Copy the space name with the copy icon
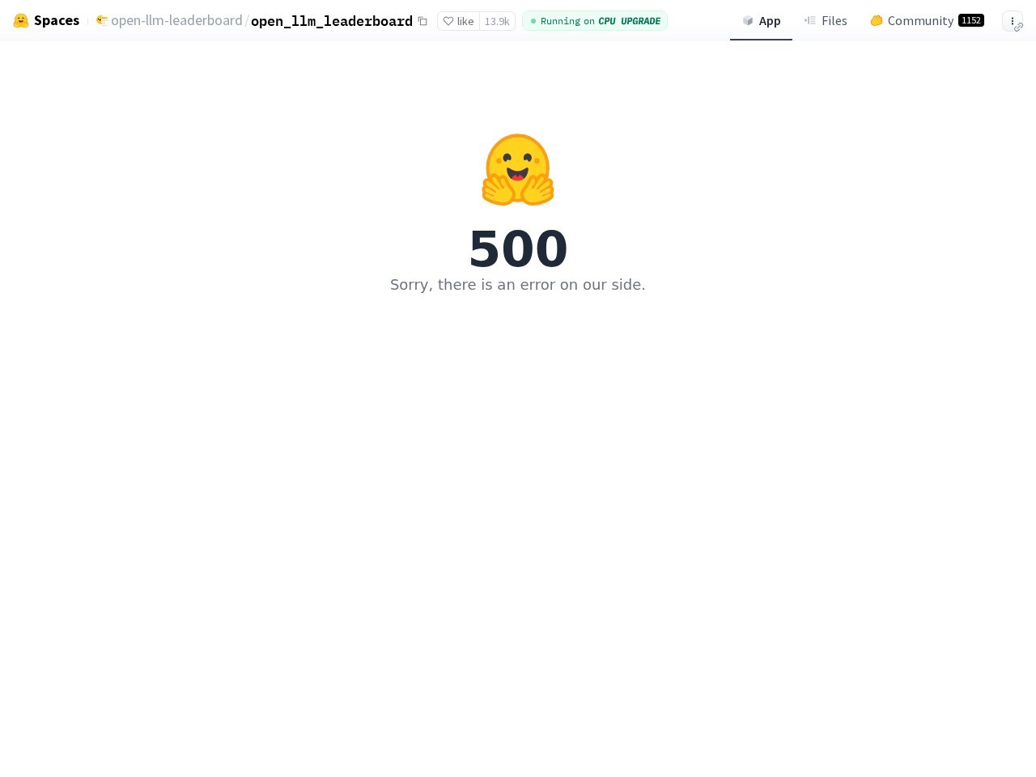The image size is (1036, 777). (x=422, y=21)
